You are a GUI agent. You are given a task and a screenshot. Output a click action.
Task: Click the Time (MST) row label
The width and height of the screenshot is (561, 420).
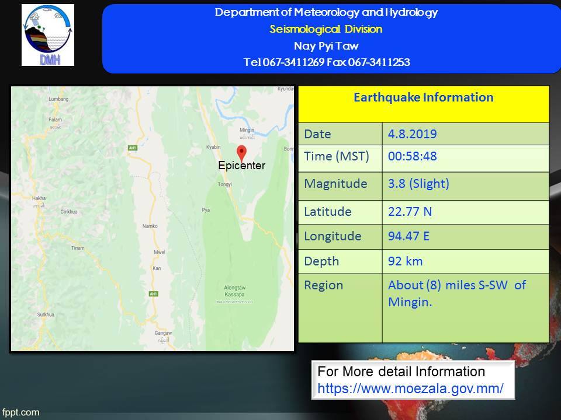tap(337, 156)
